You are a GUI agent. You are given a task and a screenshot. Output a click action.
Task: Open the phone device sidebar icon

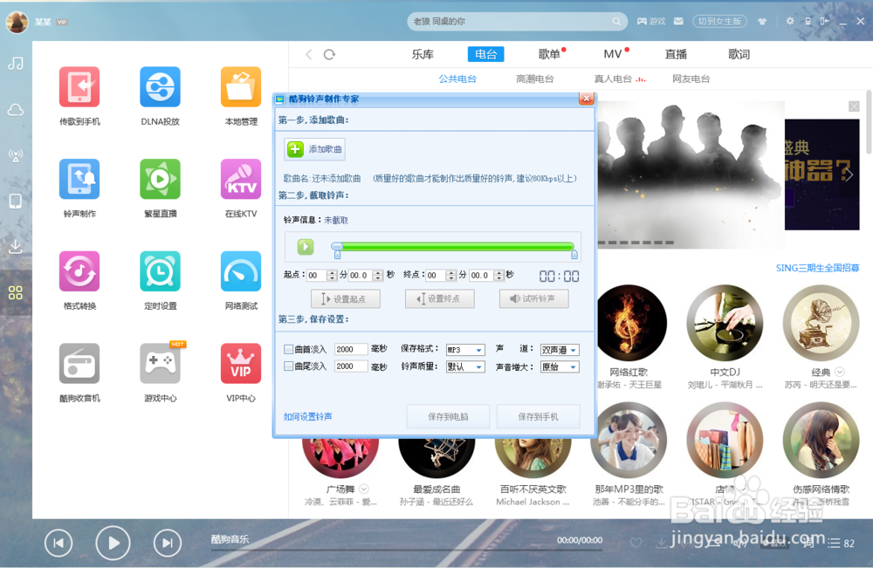pyautogui.click(x=16, y=201)
